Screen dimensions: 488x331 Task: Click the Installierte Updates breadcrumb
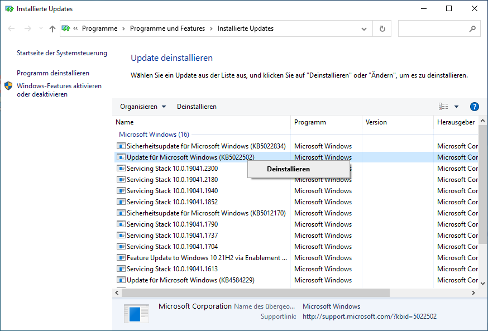coord(246,28)
